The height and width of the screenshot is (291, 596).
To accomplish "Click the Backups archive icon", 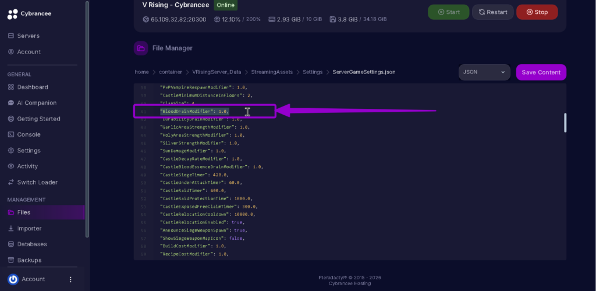I will point(11,260).
